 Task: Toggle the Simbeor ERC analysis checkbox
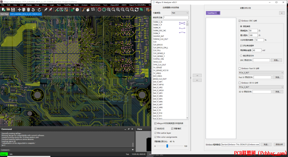click(239, 21)
